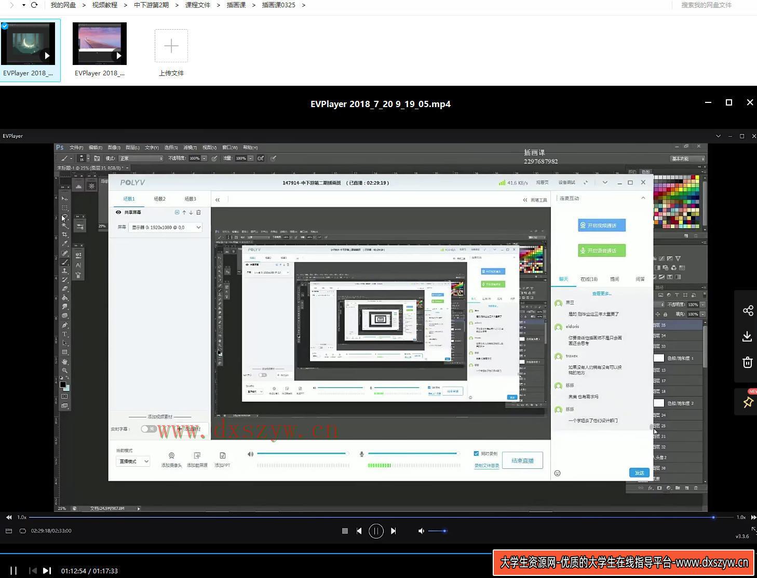757x578 pixels.
Task: Toggle the real-time subtitle switch
Action: click(x=148, y=429)
